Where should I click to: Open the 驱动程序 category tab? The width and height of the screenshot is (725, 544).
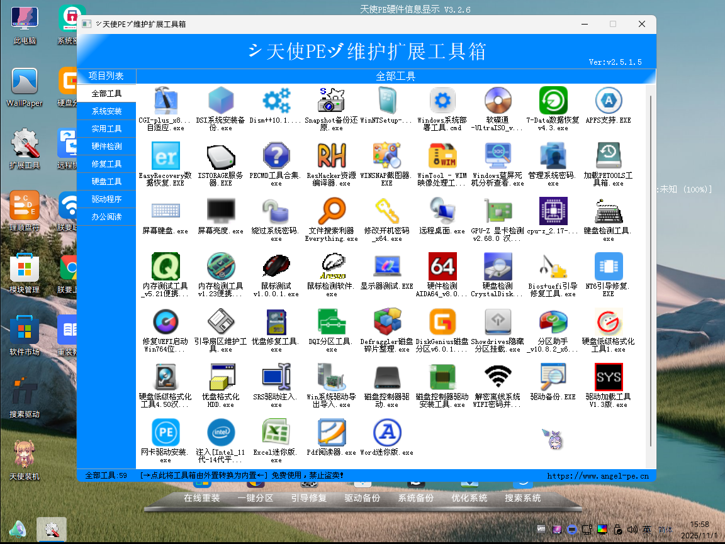(106, 199)
